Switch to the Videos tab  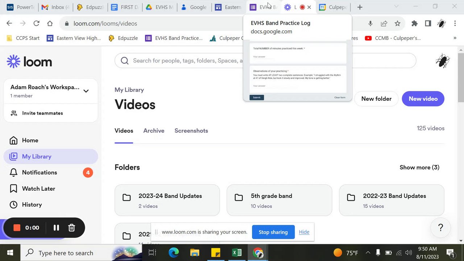[124, 130]
